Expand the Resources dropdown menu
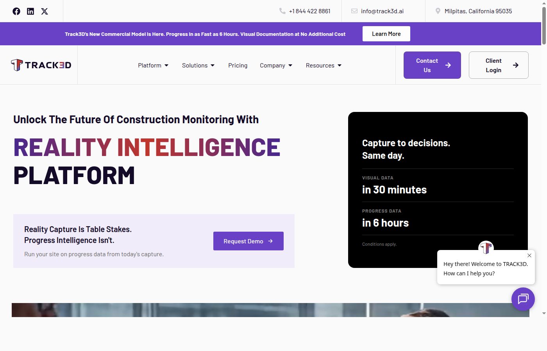This screenshot has width=547, height=351. pyautogui.click(x=324, y=66)
